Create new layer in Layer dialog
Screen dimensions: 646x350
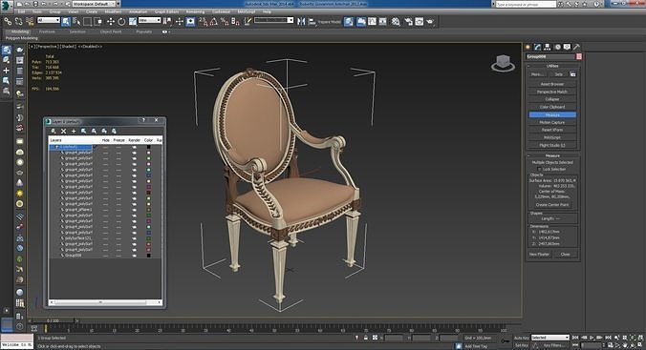[x=54, y=131]
